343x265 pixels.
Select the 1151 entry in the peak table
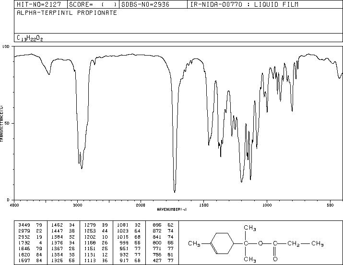[x=90, y=249]
